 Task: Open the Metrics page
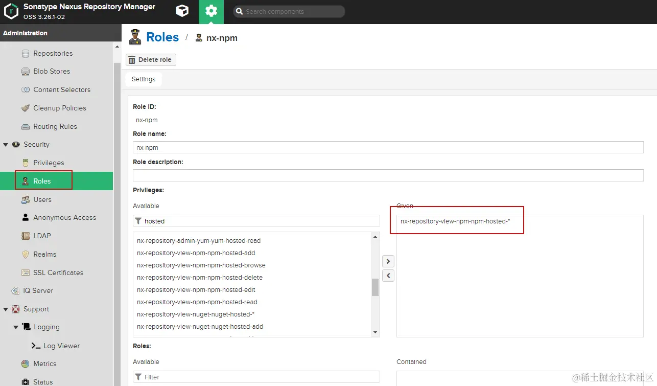click(x=45, y=364)
